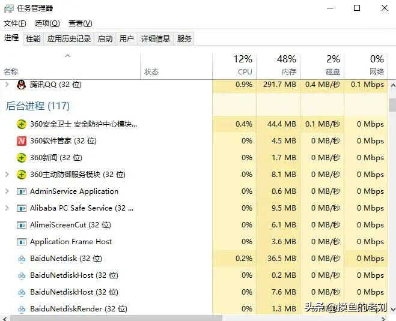
Task: Sort by the 内存 column header
Action: coord(278,65)
